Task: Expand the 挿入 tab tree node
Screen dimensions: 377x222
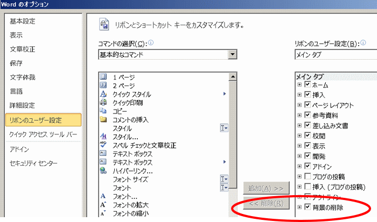Action: [x=299, y=95]
